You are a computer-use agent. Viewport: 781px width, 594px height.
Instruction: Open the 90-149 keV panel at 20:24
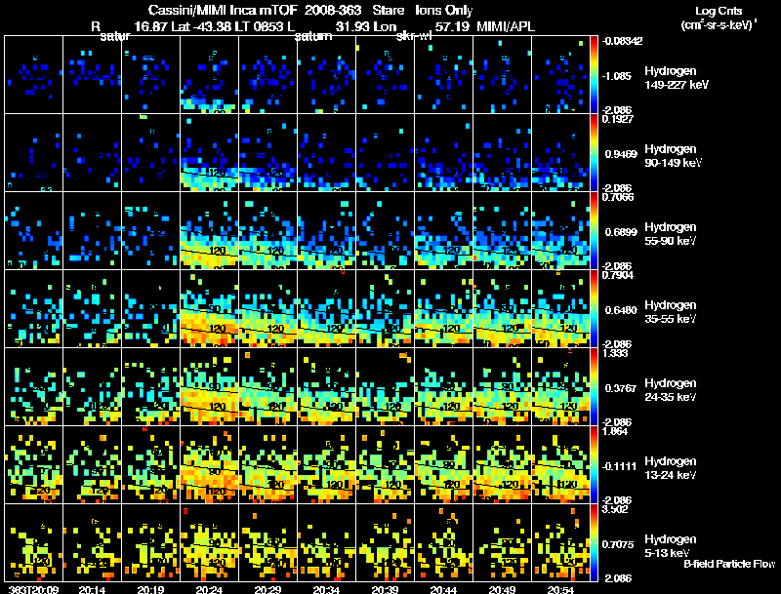(x=209, y=153)
